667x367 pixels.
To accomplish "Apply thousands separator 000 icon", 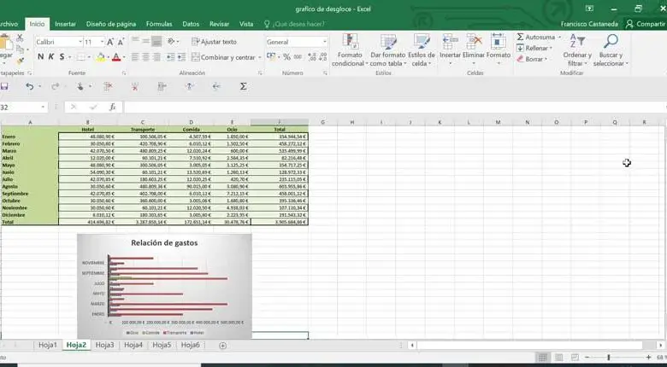I will click(x=298, y=57).
